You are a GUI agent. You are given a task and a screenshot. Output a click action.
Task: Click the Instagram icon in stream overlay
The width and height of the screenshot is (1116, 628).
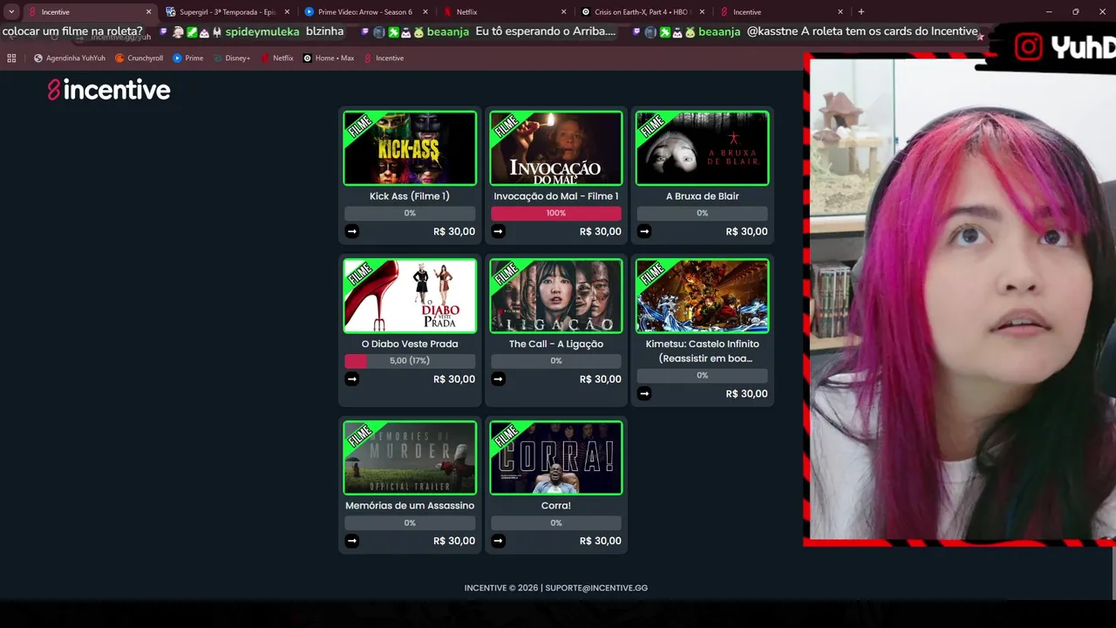tap(1029, 47)
